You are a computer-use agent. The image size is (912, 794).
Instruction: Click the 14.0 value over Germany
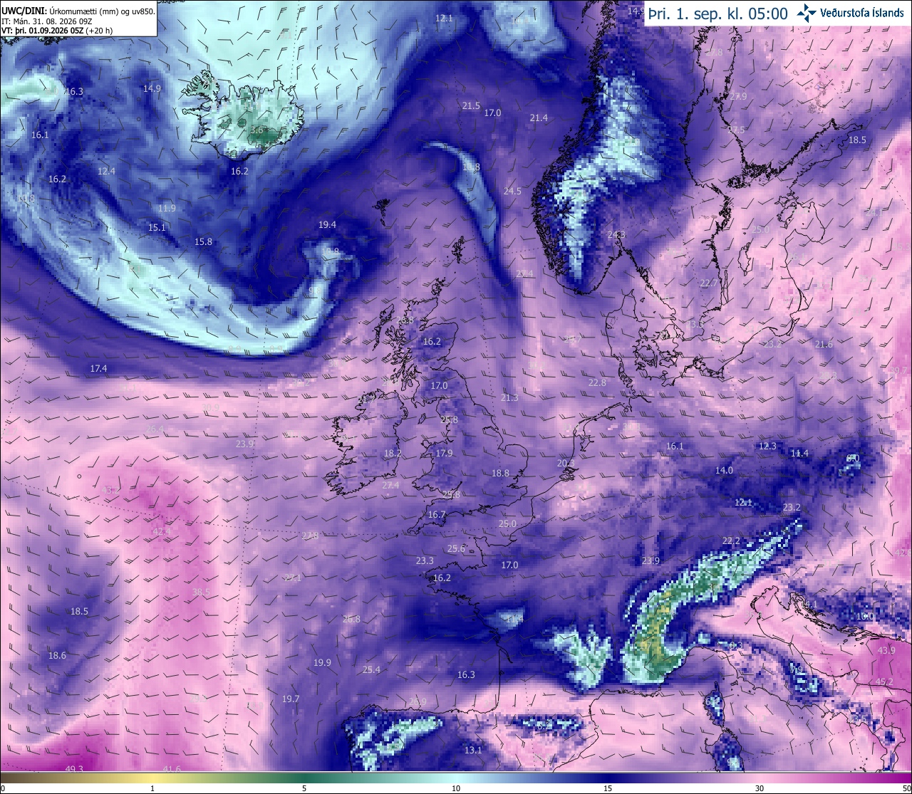724,470
